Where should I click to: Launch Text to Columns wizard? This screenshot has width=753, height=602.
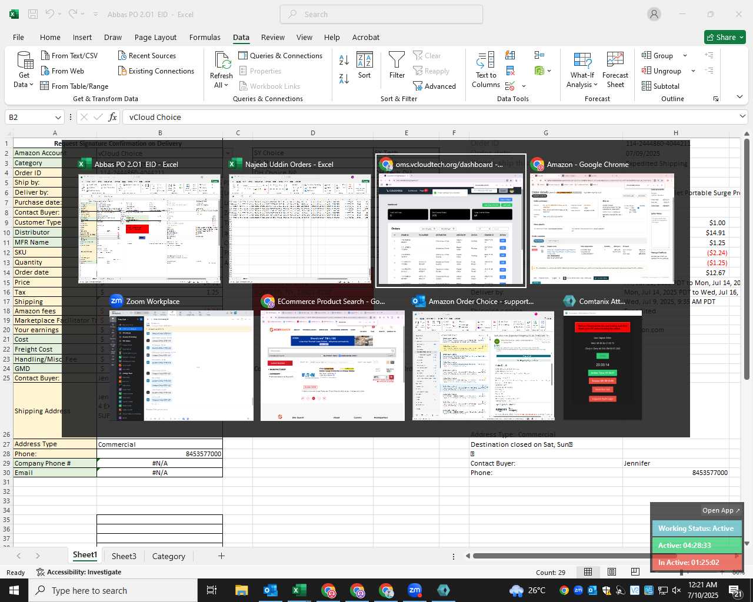[486, 70]
